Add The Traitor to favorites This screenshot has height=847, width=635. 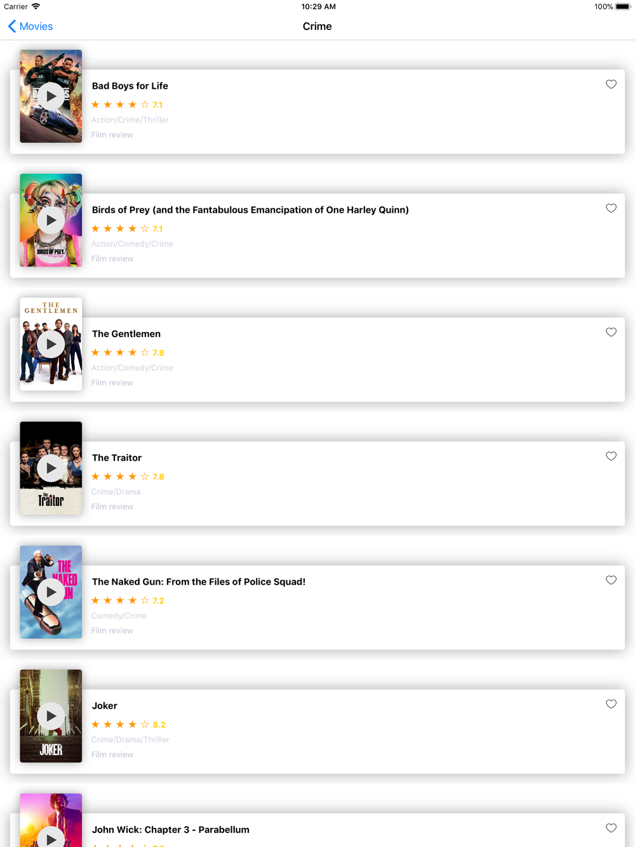[611, 456]
